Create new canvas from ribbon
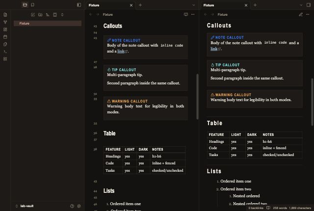Screen dimensions: 314x211 click(5, 29)
